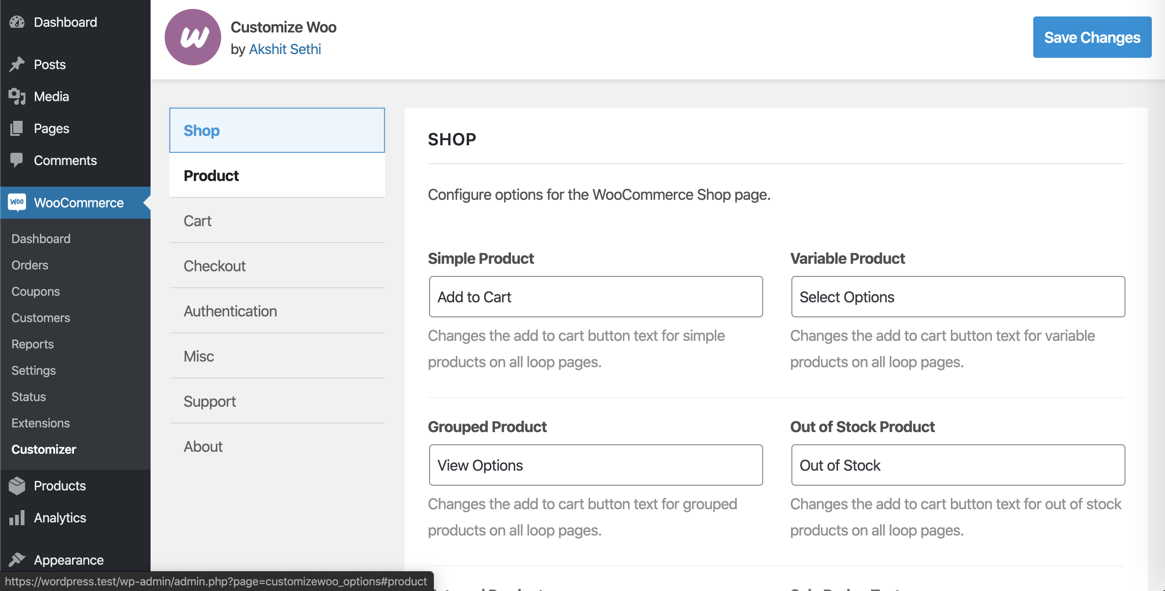This screenshot has width=1165, height=591.
Task: Focus the Out of Stock Product field
Action: (x=958, y=465)
